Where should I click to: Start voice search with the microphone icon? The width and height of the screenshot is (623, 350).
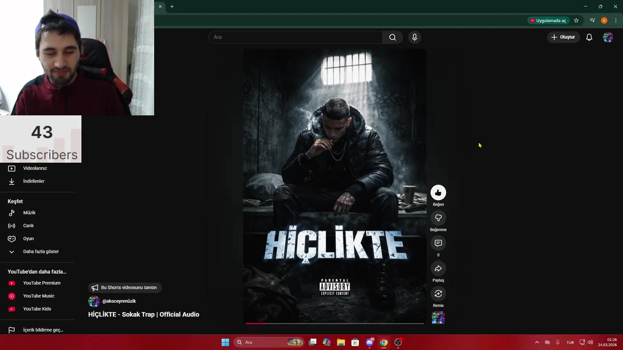click(415, 37)
